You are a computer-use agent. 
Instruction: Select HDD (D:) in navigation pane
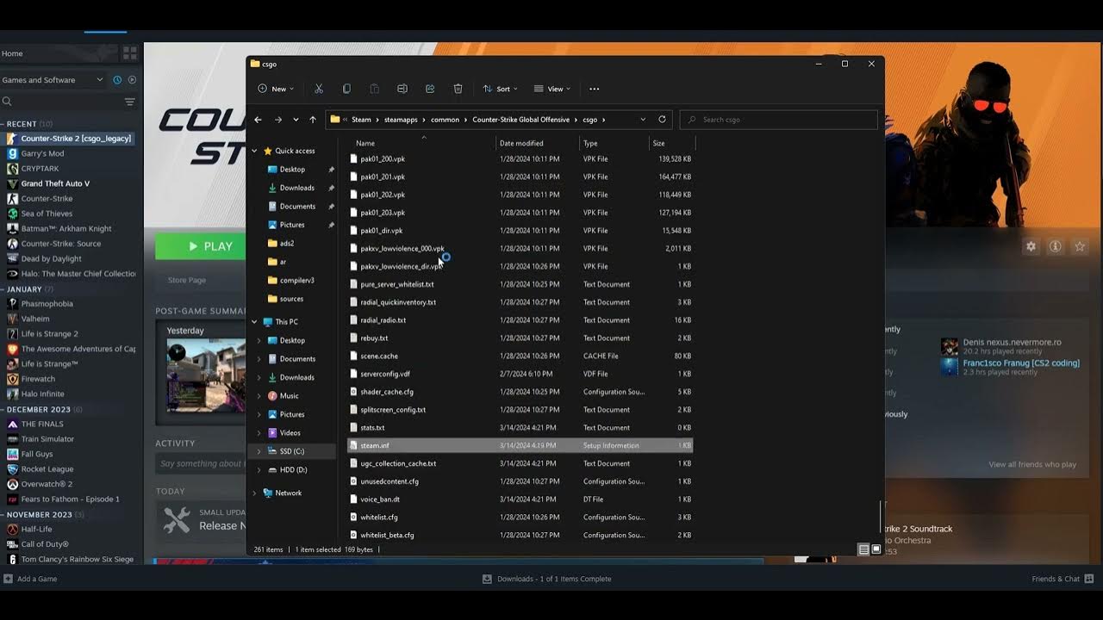point(293,470)
